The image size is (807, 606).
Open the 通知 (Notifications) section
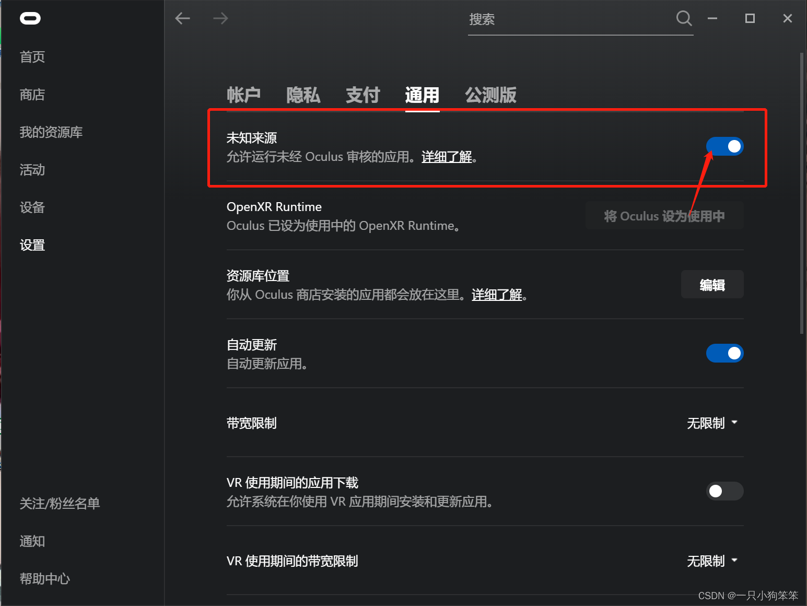(32, 541)
